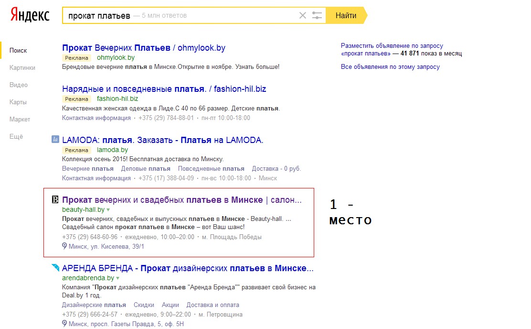Open Доставка - 0 руб. sitelink
The height and width of the screenshot is (329, 531).
(276, 169)
